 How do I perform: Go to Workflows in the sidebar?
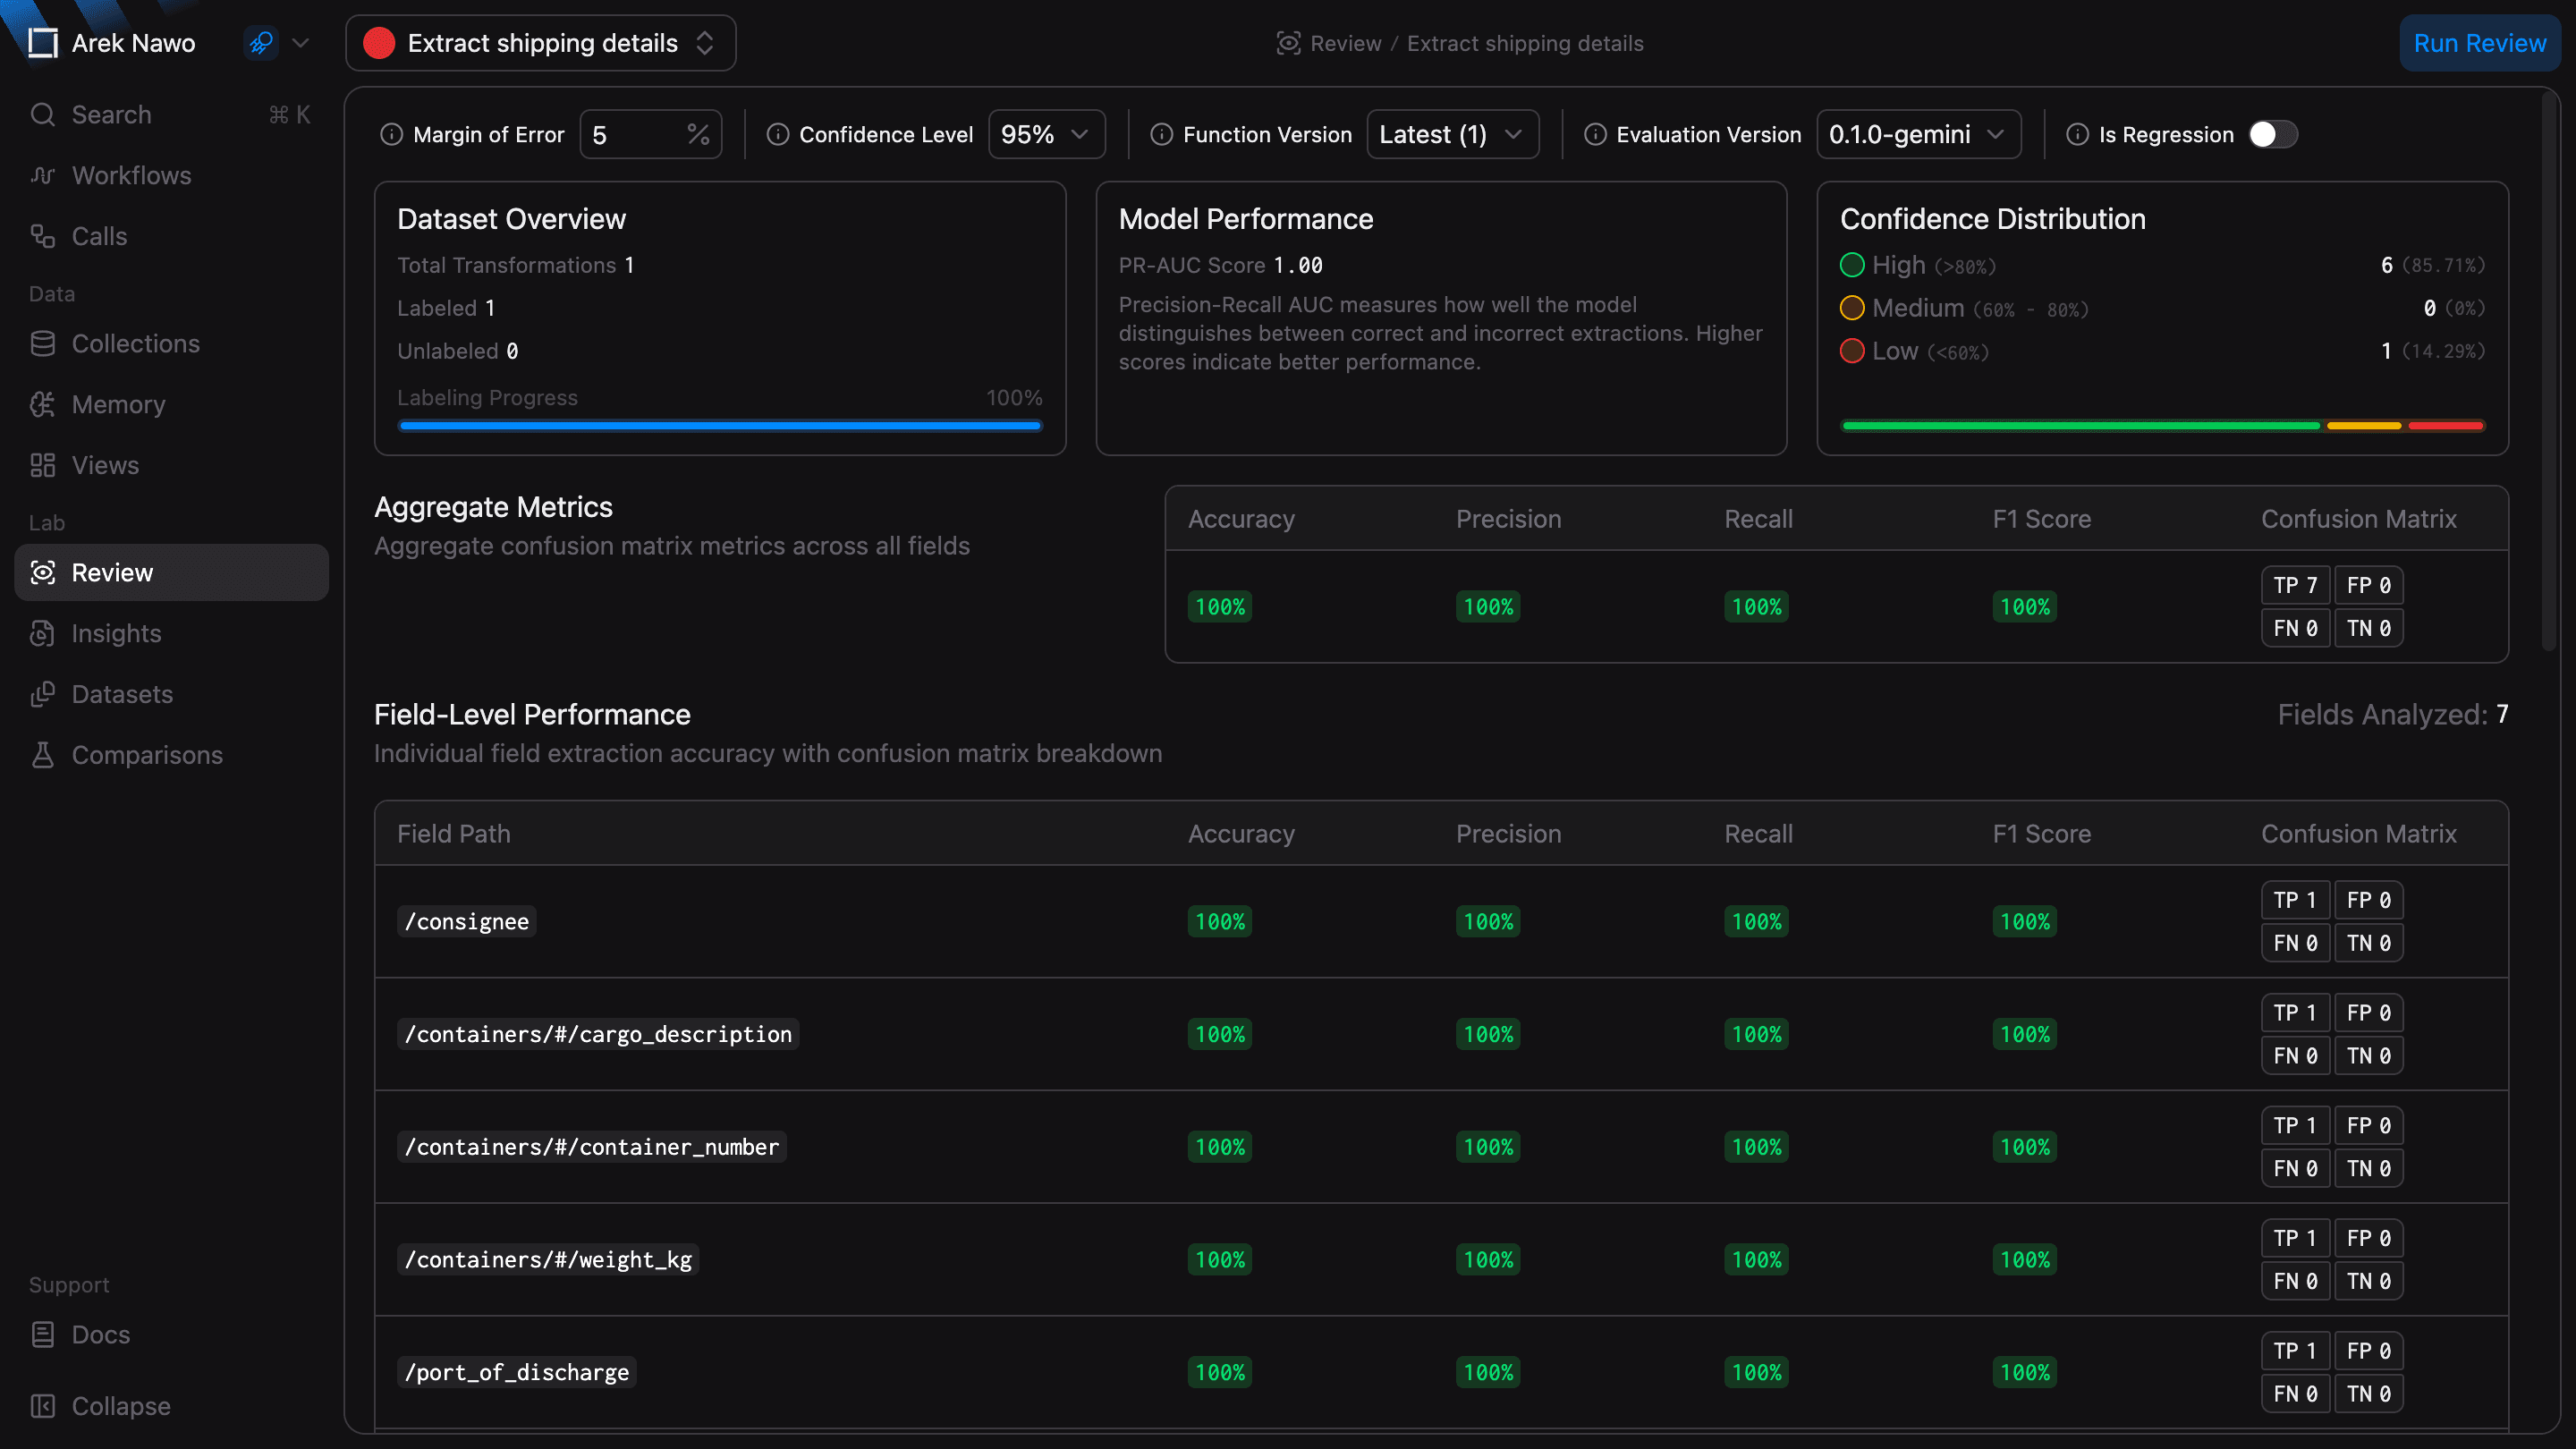[x=171, y=175]
